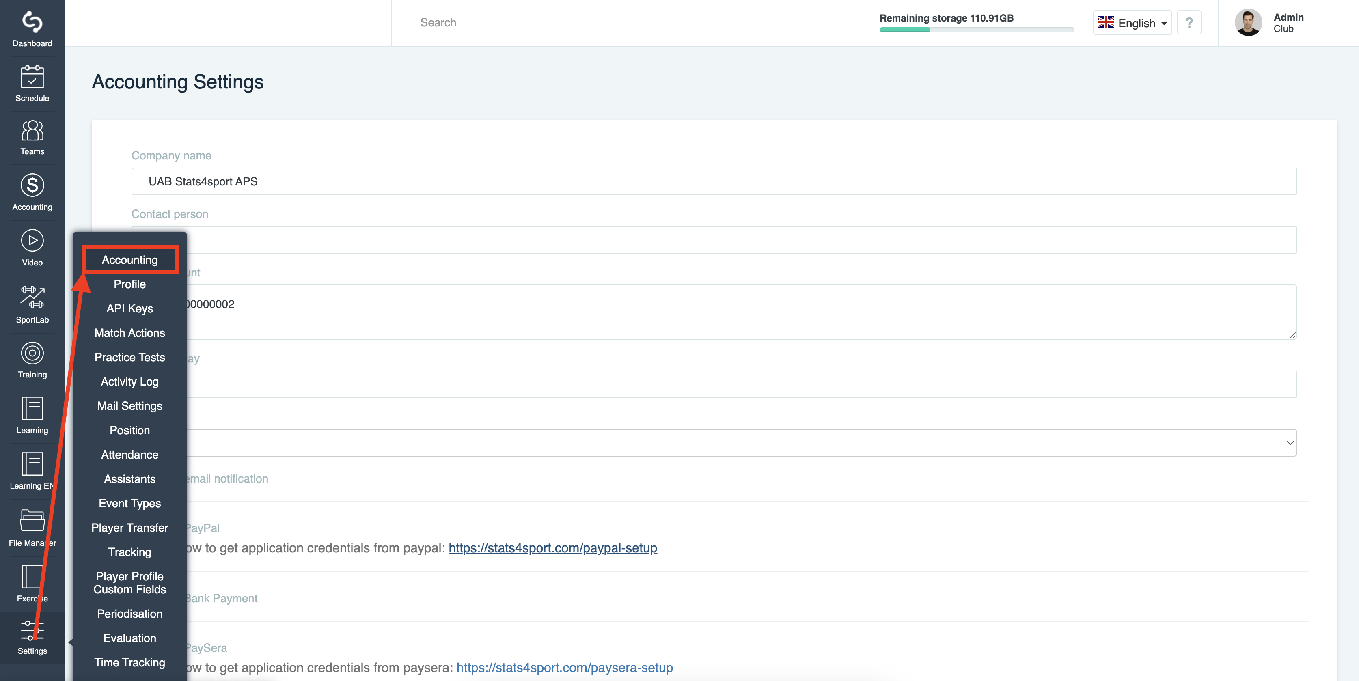Select Profile in the settings menu
This screenshot has width=1359, height=681.
click(130, 284)
